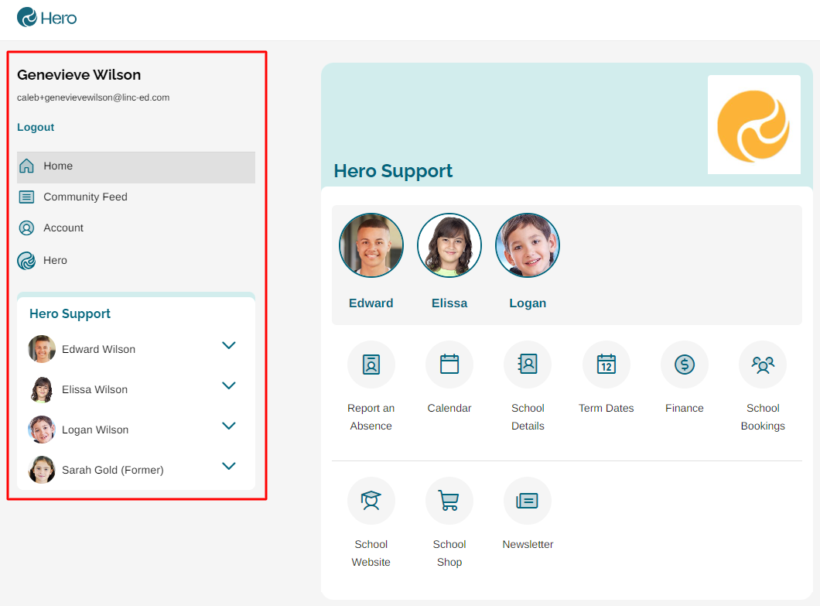The height and width of the screenshot is (606, 820).
Task: Open the Calendar icon
Action: (x=449, y=365)
